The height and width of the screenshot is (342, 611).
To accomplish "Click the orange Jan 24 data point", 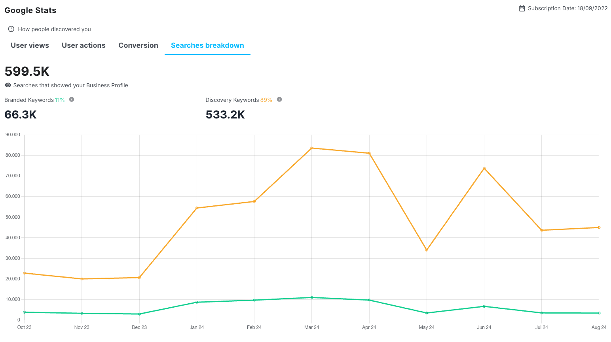I will pos(197,208).
